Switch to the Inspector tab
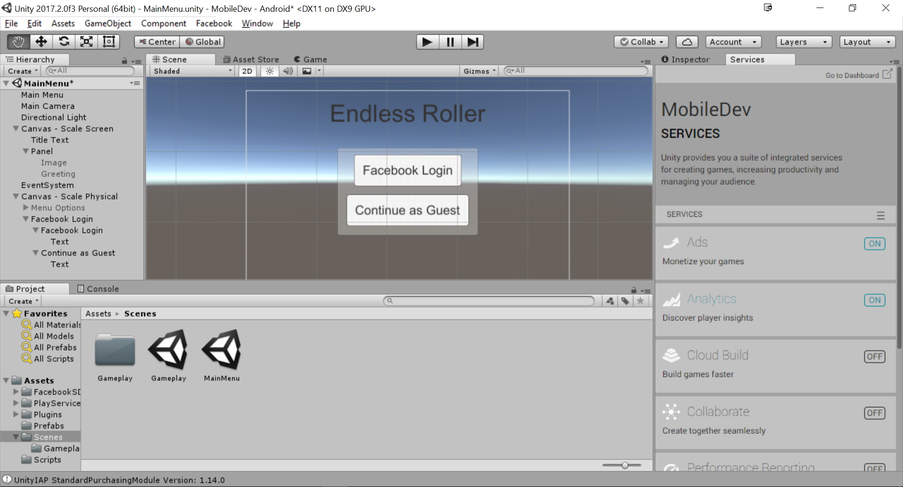The width and height of the screenshot is (903, 487). tap(686, 59)
